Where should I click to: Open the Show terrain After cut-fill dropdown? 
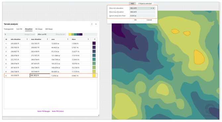pos(52,34)
